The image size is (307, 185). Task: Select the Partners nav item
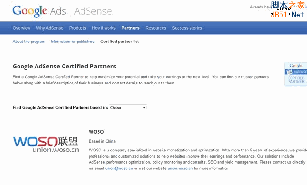tap(130, 28)
